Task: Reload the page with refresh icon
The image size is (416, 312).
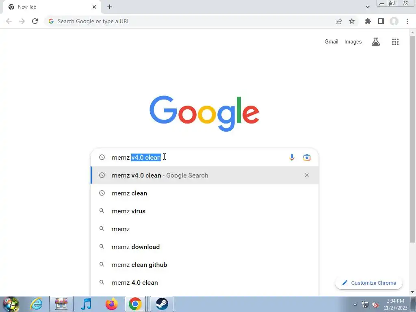Action: point(35,21)
